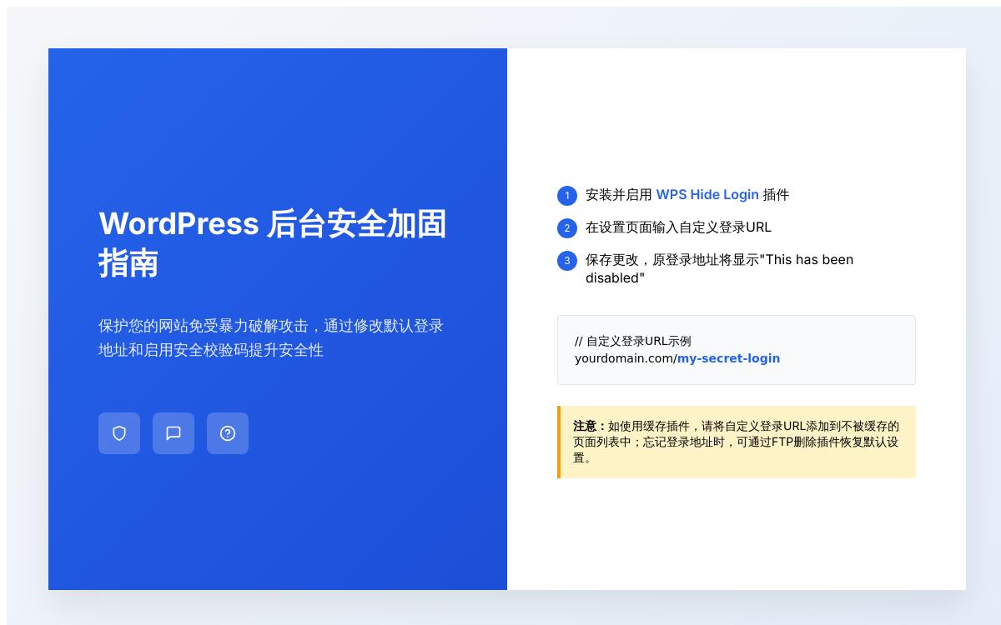The width and height of the screenshot is (1001, 625).
Task: Select the shield icon inside its square button
Action: 119,433
